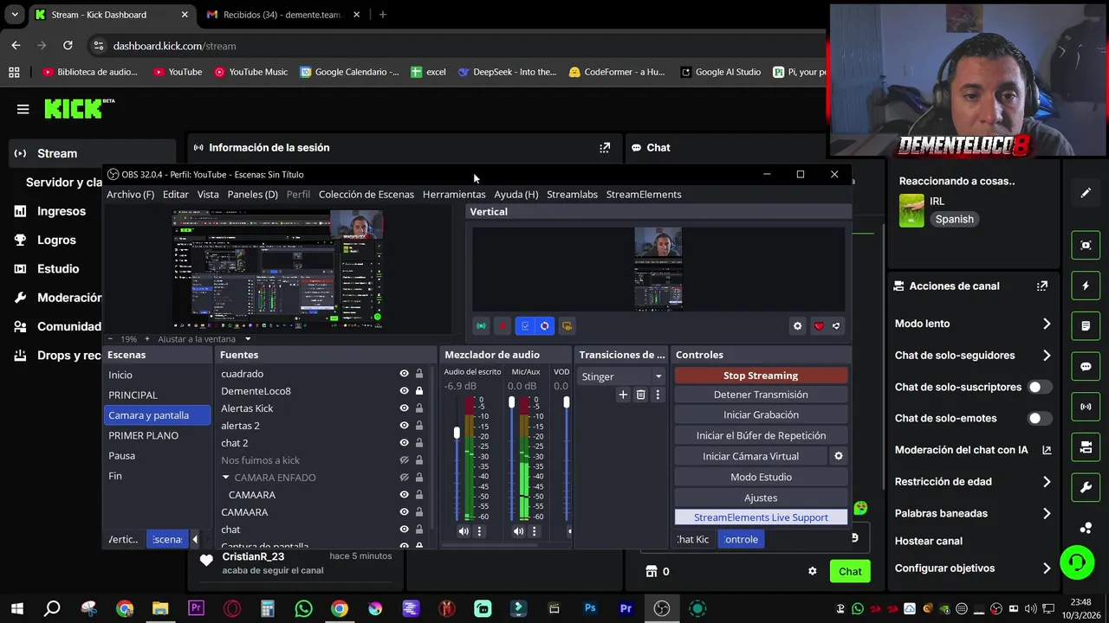Pop out the Acciones de canal panel
Image resolution: width=1109 pixels, height=623 pixels.
pyautogui.click(x=1042, y=286)
